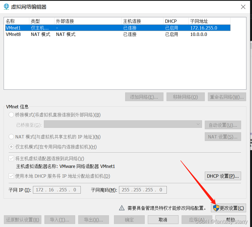Viewport: 252px width, 227px height.
Task: Click 重命名网络(W) button
Action: (227, 97)
